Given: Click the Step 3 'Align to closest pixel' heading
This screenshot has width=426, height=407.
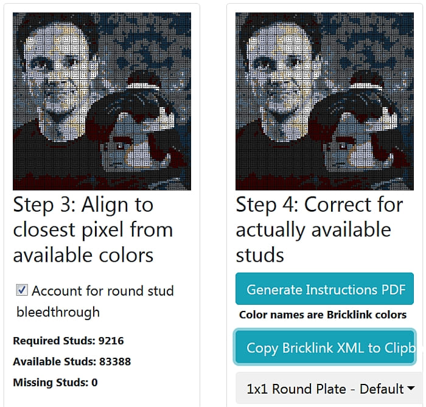Looking at the screenshot, I should coord(93,230).
